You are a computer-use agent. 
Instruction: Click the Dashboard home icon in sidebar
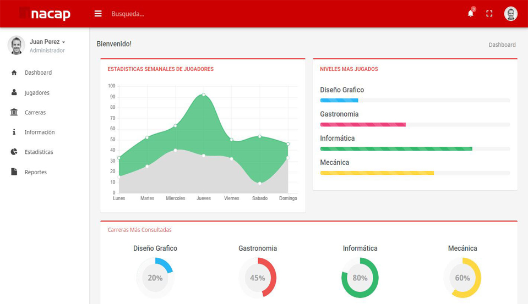click(14, 73)
